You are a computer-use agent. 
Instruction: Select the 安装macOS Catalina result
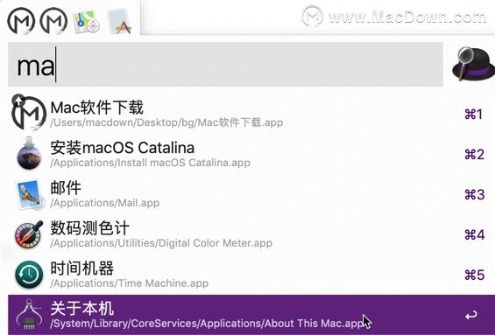(122, 148)
